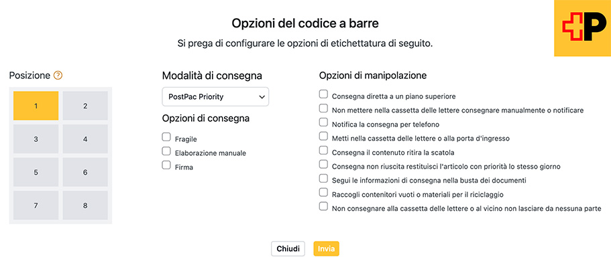Pick label position 5
The height and width of the screenshot is (265, 611).
pyautogui.click(x=36, y=172)
